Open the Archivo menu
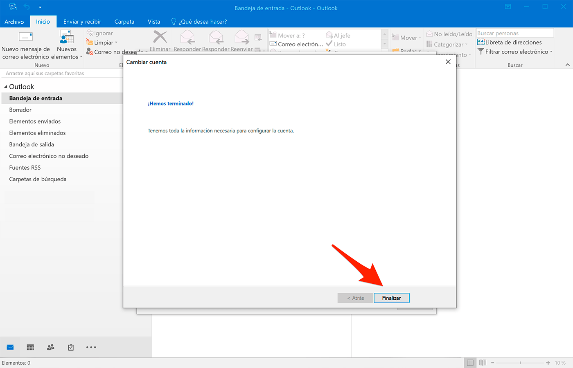This screenshot has height=368, width=573. tap(15, 21)
